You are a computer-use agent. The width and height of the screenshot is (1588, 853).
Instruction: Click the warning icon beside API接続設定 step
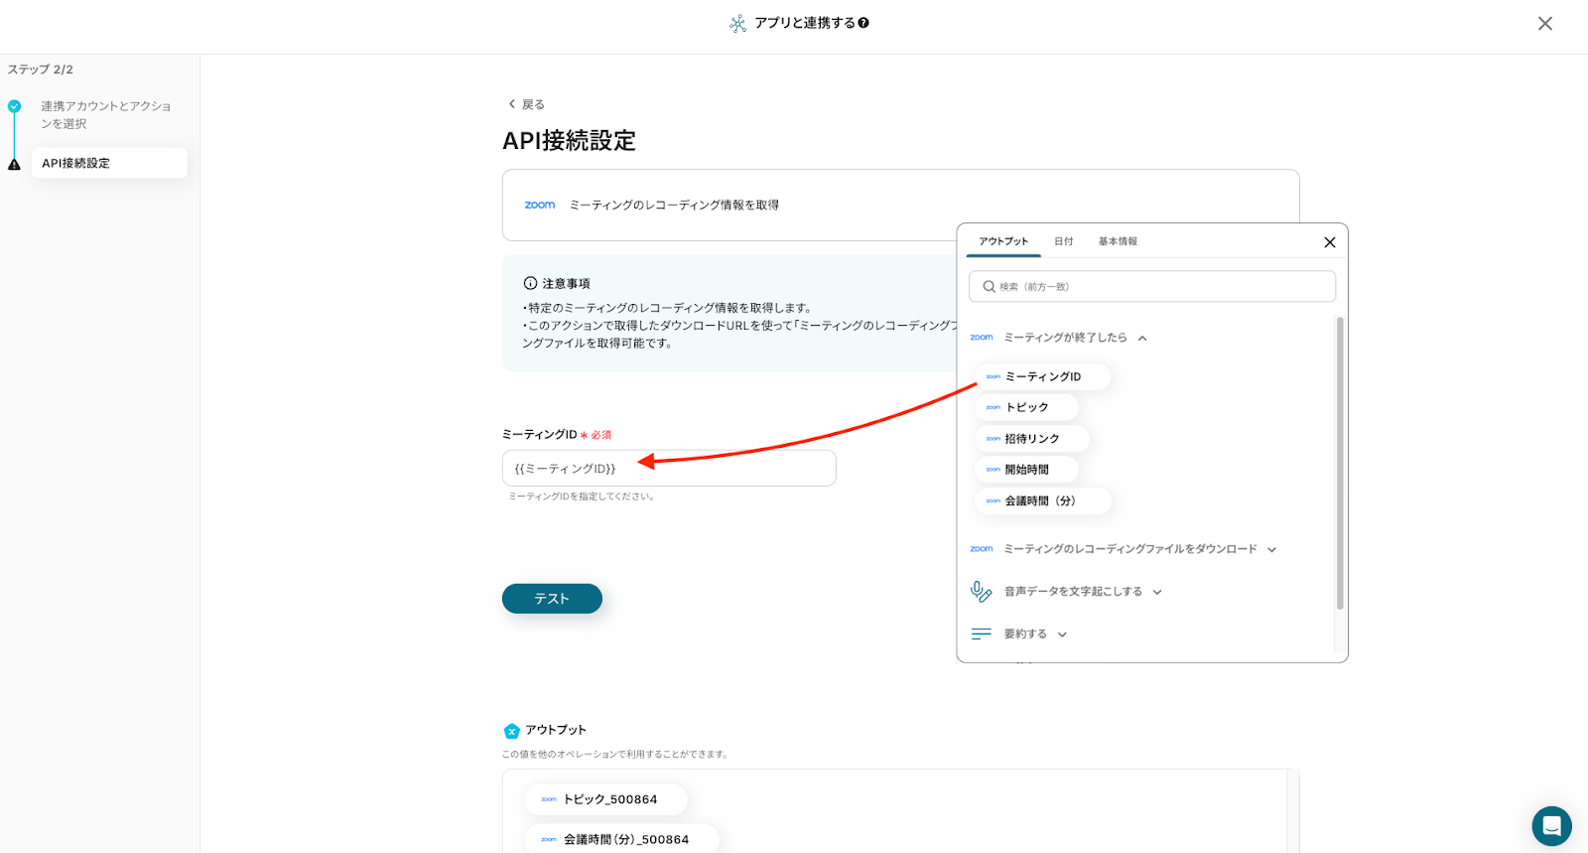tap(14, 165)
